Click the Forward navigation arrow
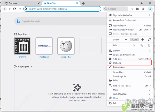155x112 pixels. tap(10, 9)
